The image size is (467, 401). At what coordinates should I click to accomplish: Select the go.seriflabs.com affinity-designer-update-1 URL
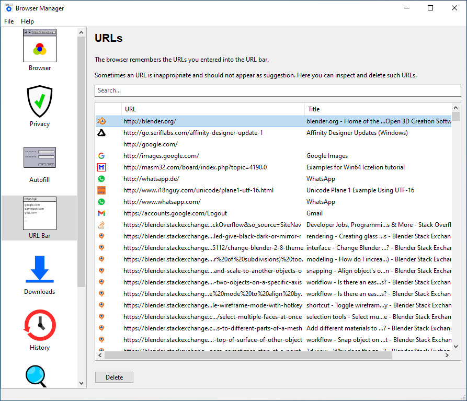(193, 133)
